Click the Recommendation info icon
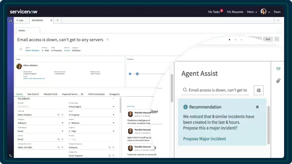This screenshot has width=292, height=164. pos(185,107)
